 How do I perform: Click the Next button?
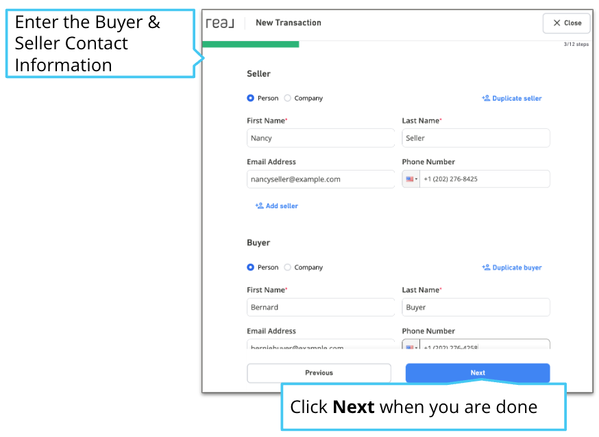point(477,373)
